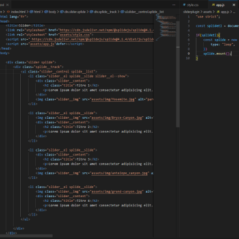Click the splide.mount(); line in app.js
The width and height of the screenshot is (239, 239).
pos(218,54)
